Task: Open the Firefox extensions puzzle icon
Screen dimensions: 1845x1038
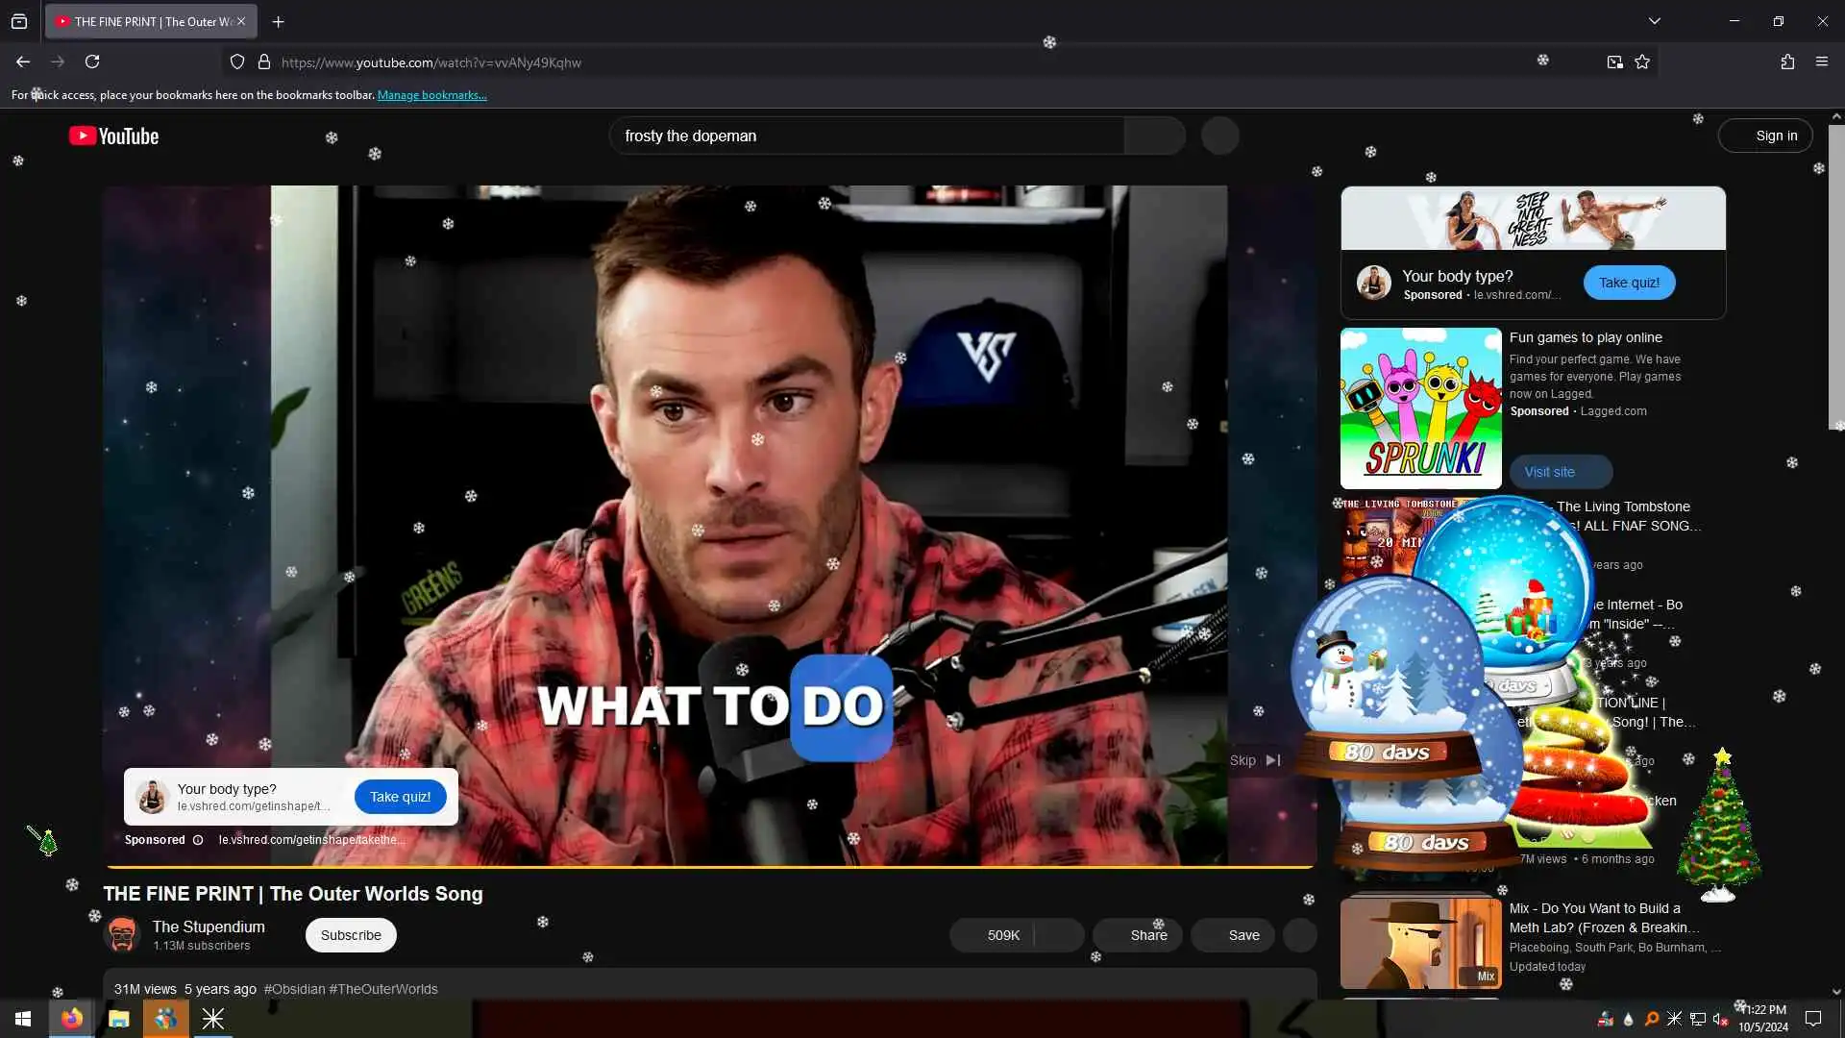Action: pyautogui.click(x=1787, y=62)
